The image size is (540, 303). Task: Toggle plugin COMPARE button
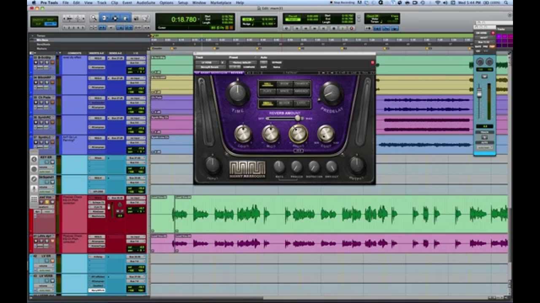coord(249,67)
